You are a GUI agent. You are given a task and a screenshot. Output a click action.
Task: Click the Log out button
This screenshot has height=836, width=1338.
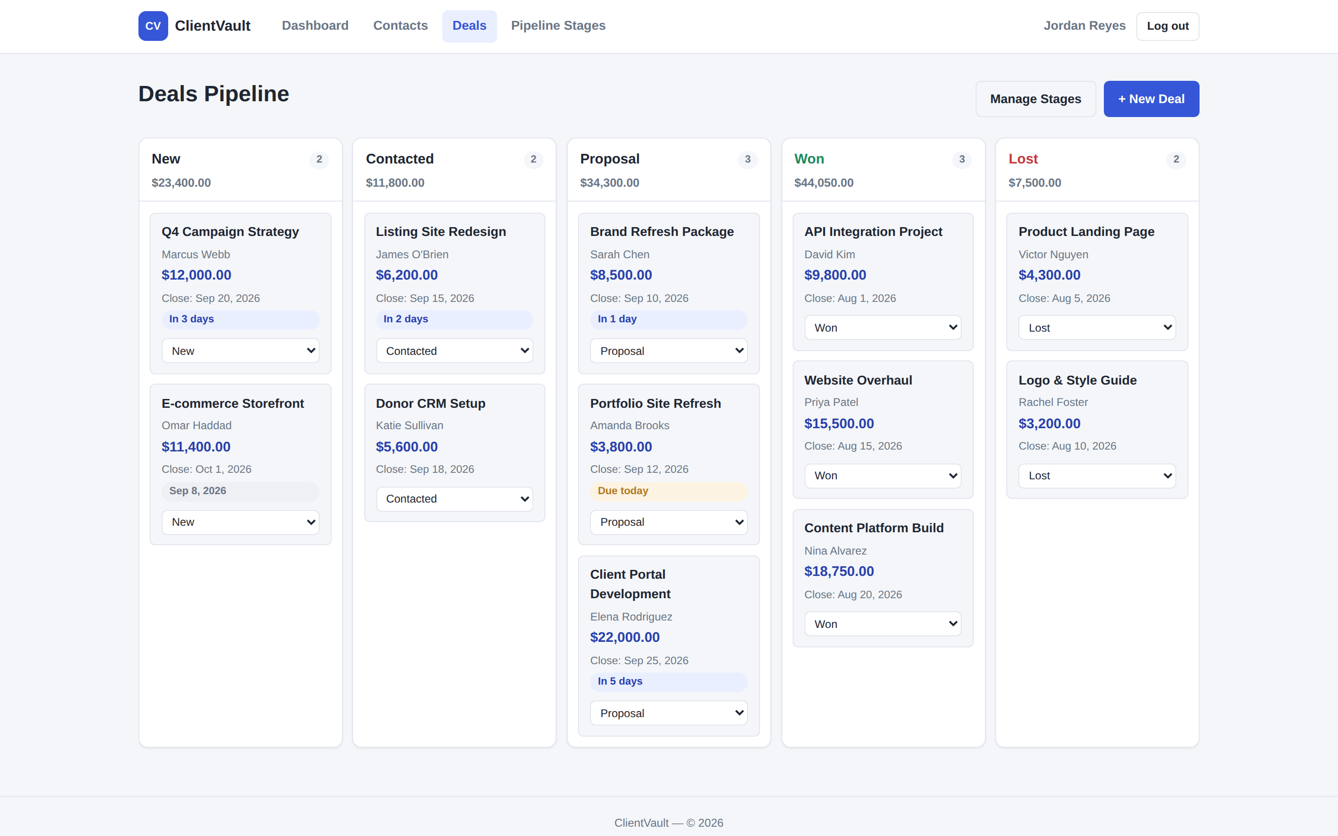click(1167, 26)
